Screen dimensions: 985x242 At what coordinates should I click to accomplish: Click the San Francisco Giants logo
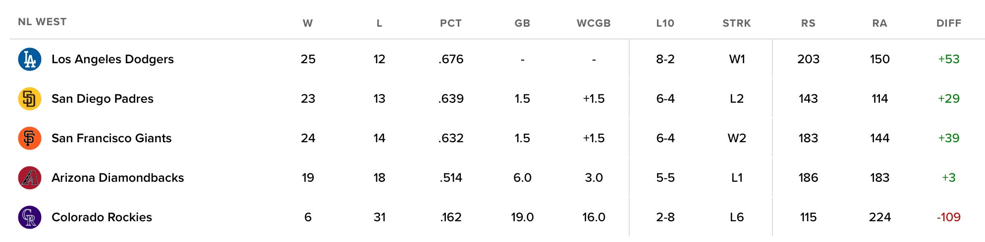click(x=30, y=138)
